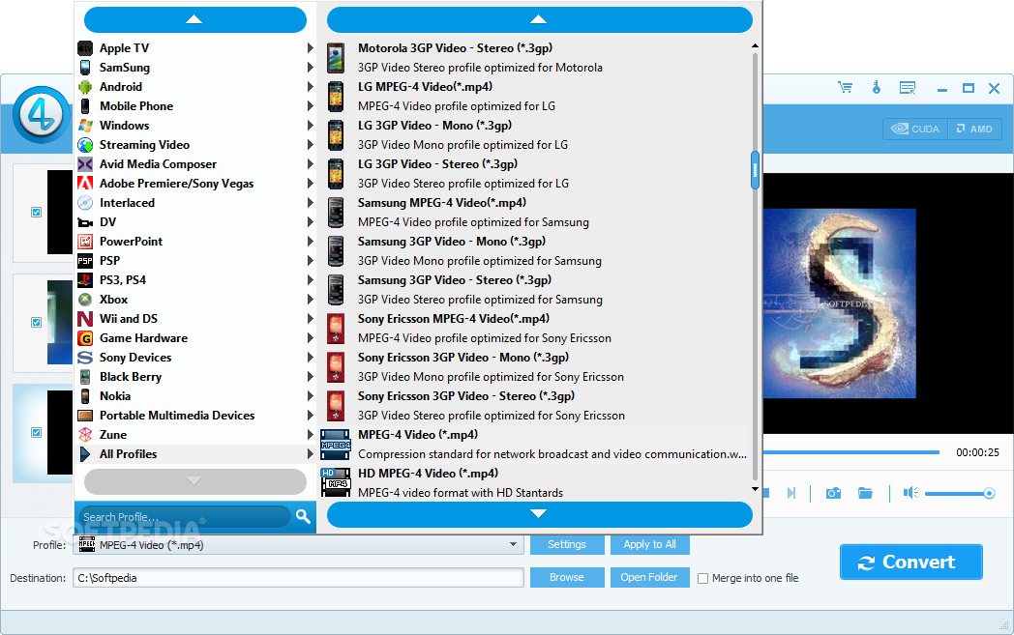This screenshot has height=635, width=1014.
Task: Click the volume slider handle
Action: click(989, 494)
